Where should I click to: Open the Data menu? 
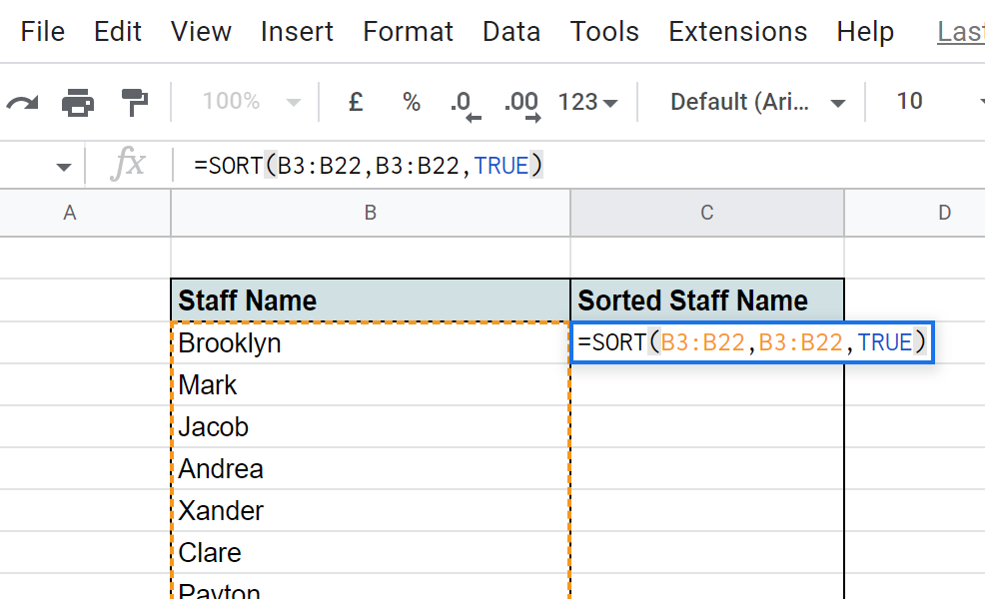(510, 32)
